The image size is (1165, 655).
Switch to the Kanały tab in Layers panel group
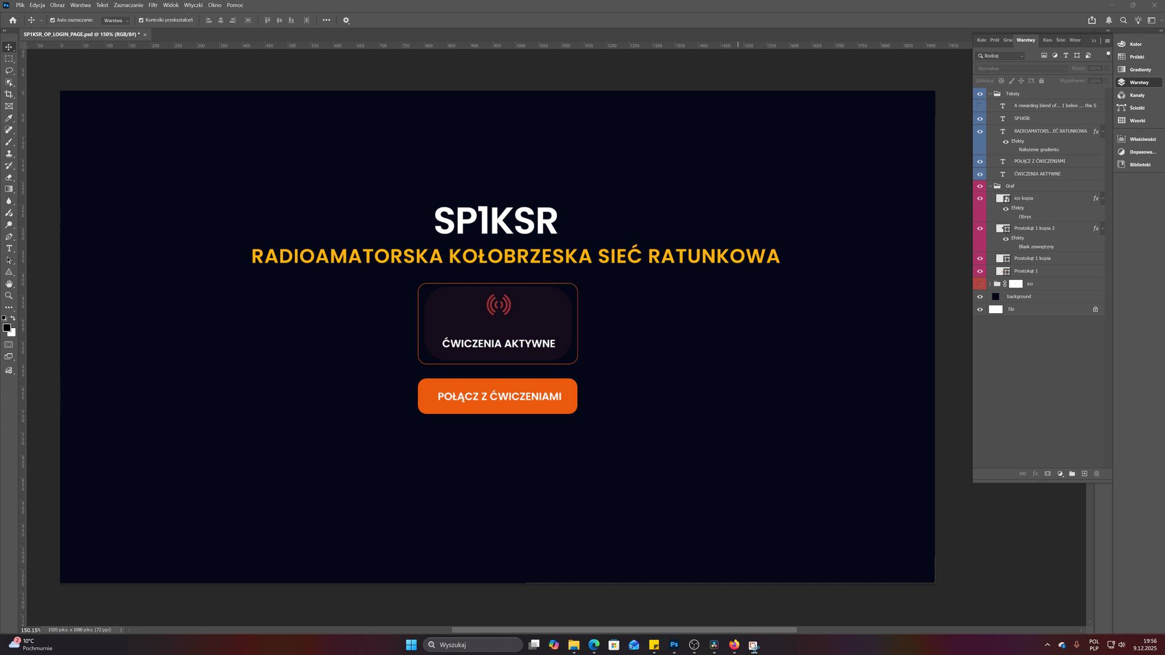click(x=1047, y=40)
